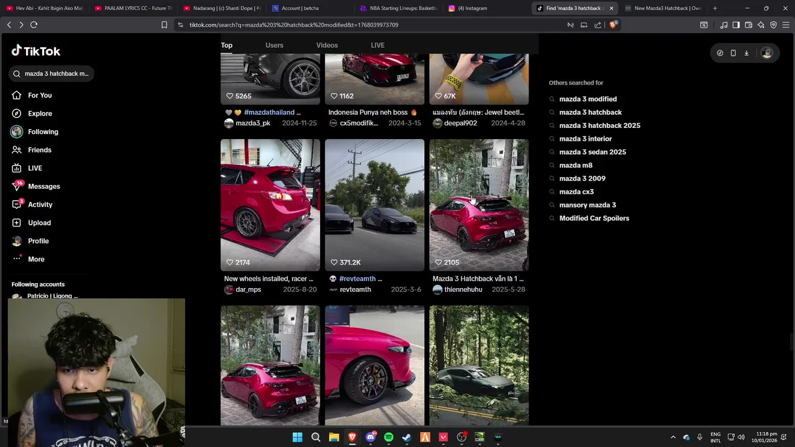The image size is (795, 447).
Task: Open a new browser tab
Action: click(x=715, y=8)
